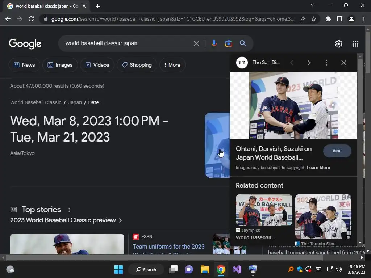Viewport: 371px width, 278px height.
Task: Open File Explorer from taskbar
Action: pyautogui.click(x=205, y=269)
